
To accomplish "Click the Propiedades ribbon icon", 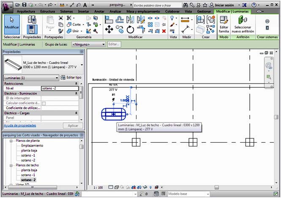I will (x=32, y=24).
